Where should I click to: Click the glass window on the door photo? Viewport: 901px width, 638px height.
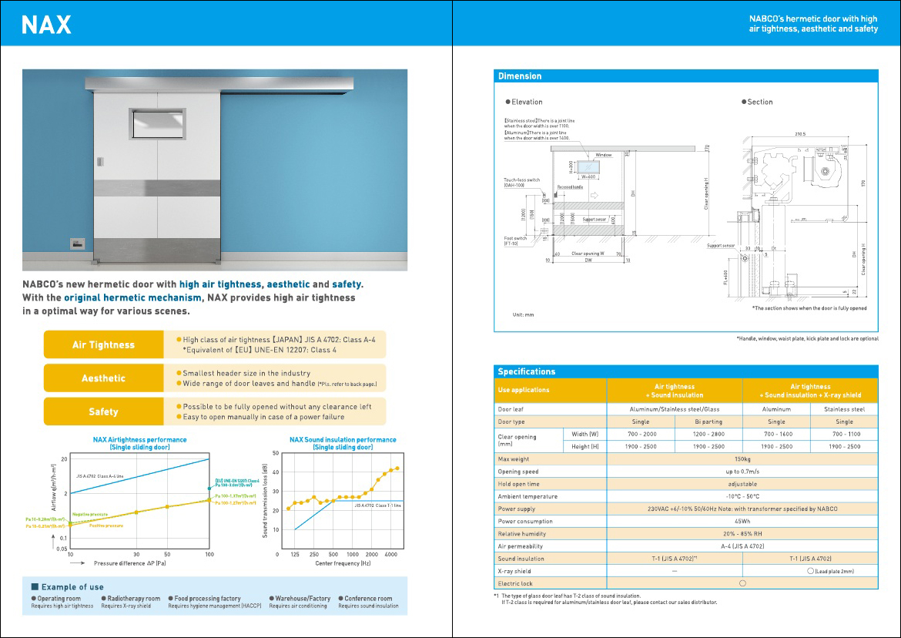[157, 123]
